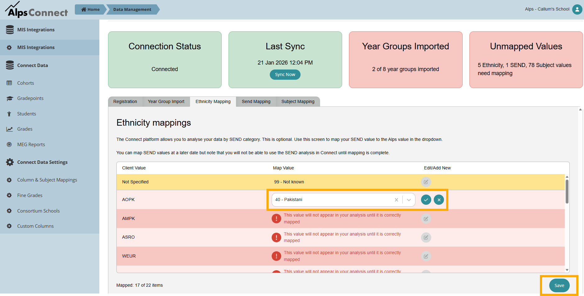Switch to the Subject Mapping tab

(x=298, y=101)
